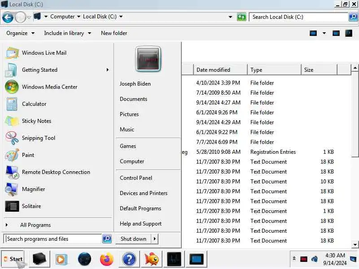
Task: Open Documents from Start menu
Action: tap(133, 99)
